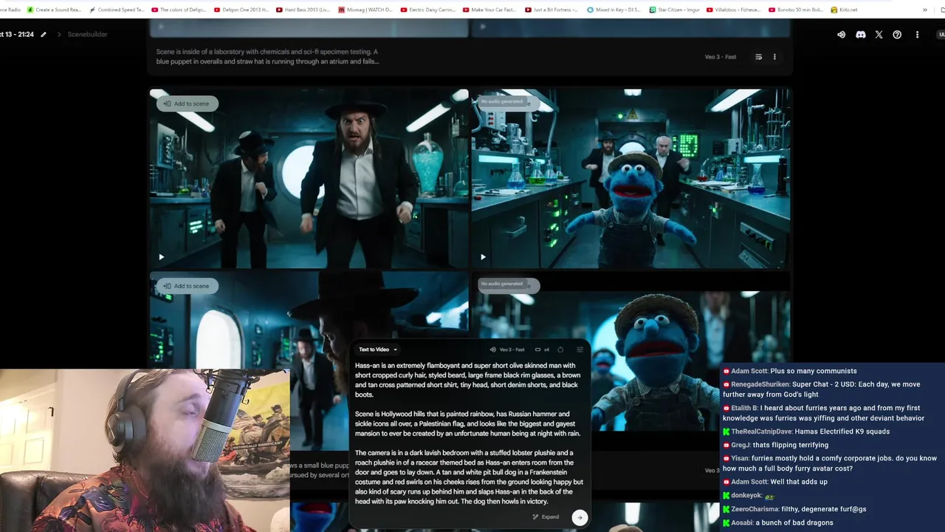Add the angry man video to scene
Screen dimensions: 945x532
[187, 103]
